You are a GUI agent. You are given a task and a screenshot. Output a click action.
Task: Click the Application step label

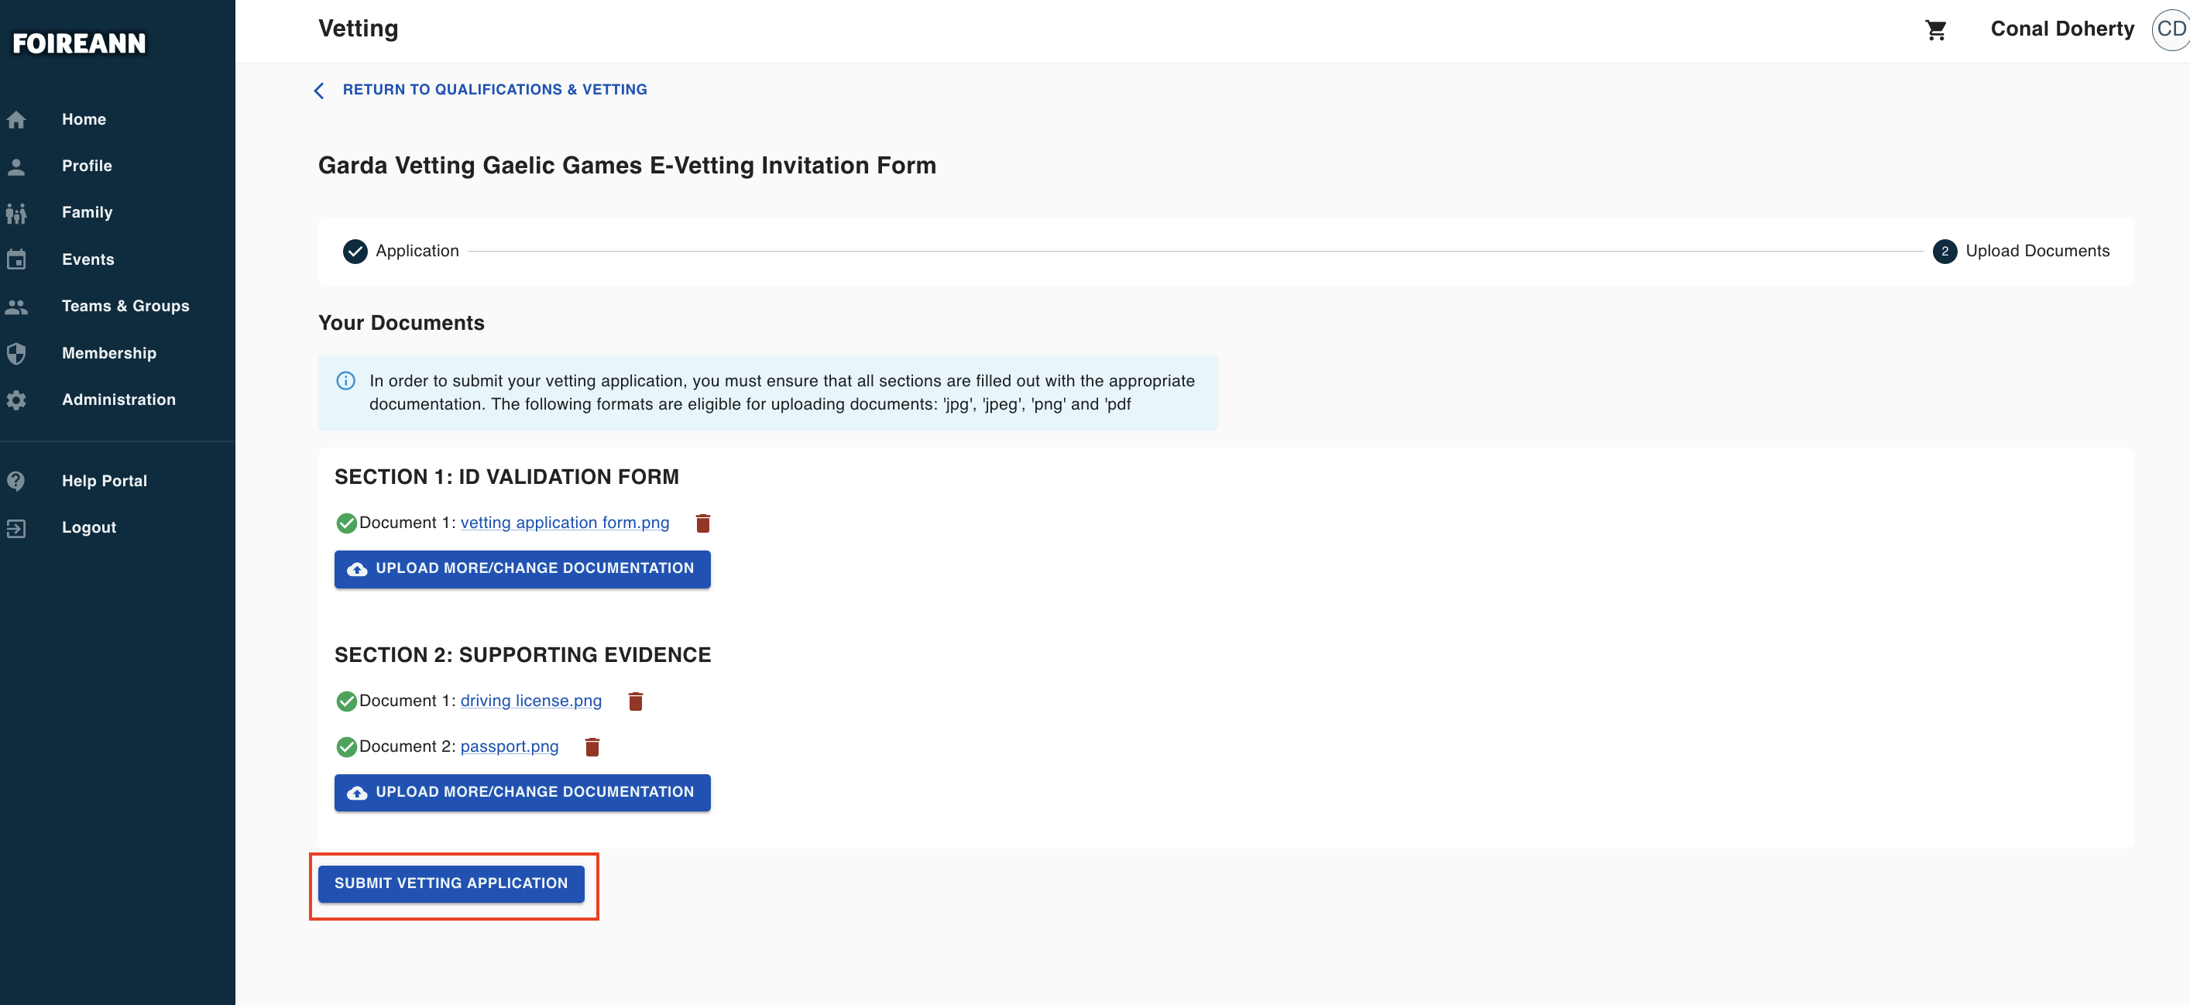417,251
